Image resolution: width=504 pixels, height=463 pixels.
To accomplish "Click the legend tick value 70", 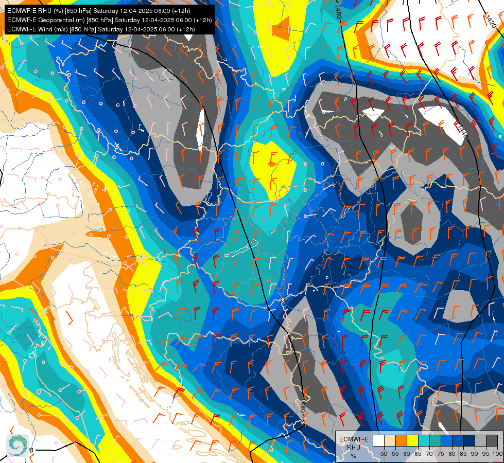I will click(x=429, y=454).
